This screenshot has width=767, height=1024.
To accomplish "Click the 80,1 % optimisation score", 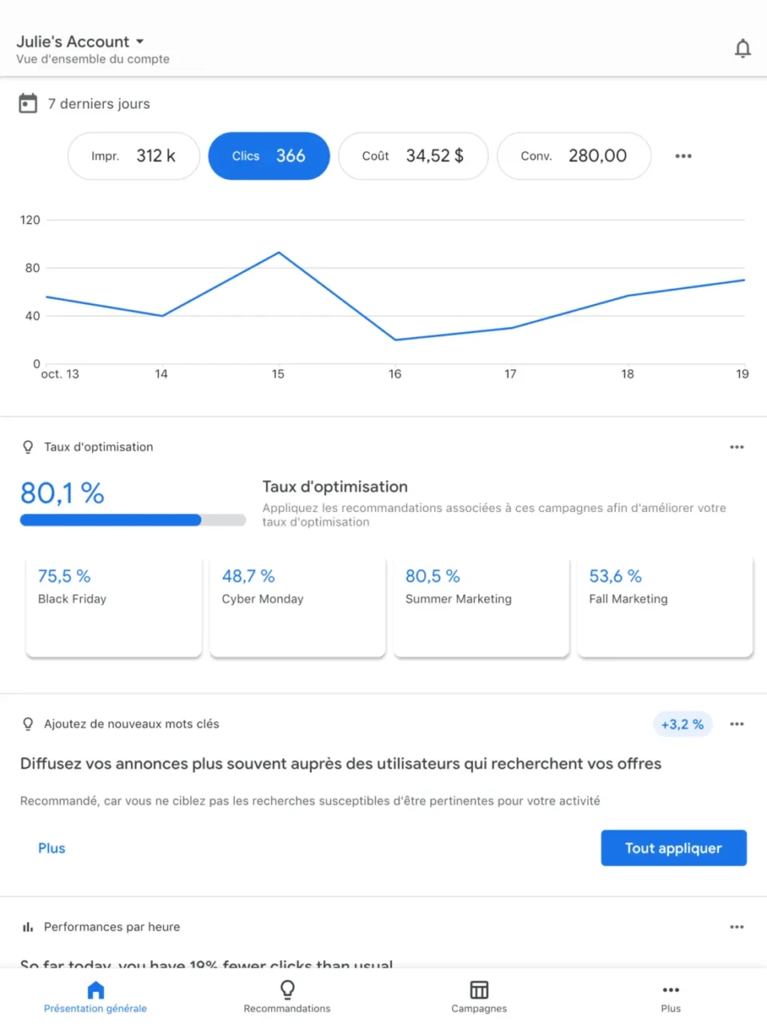I will [62, 493].
